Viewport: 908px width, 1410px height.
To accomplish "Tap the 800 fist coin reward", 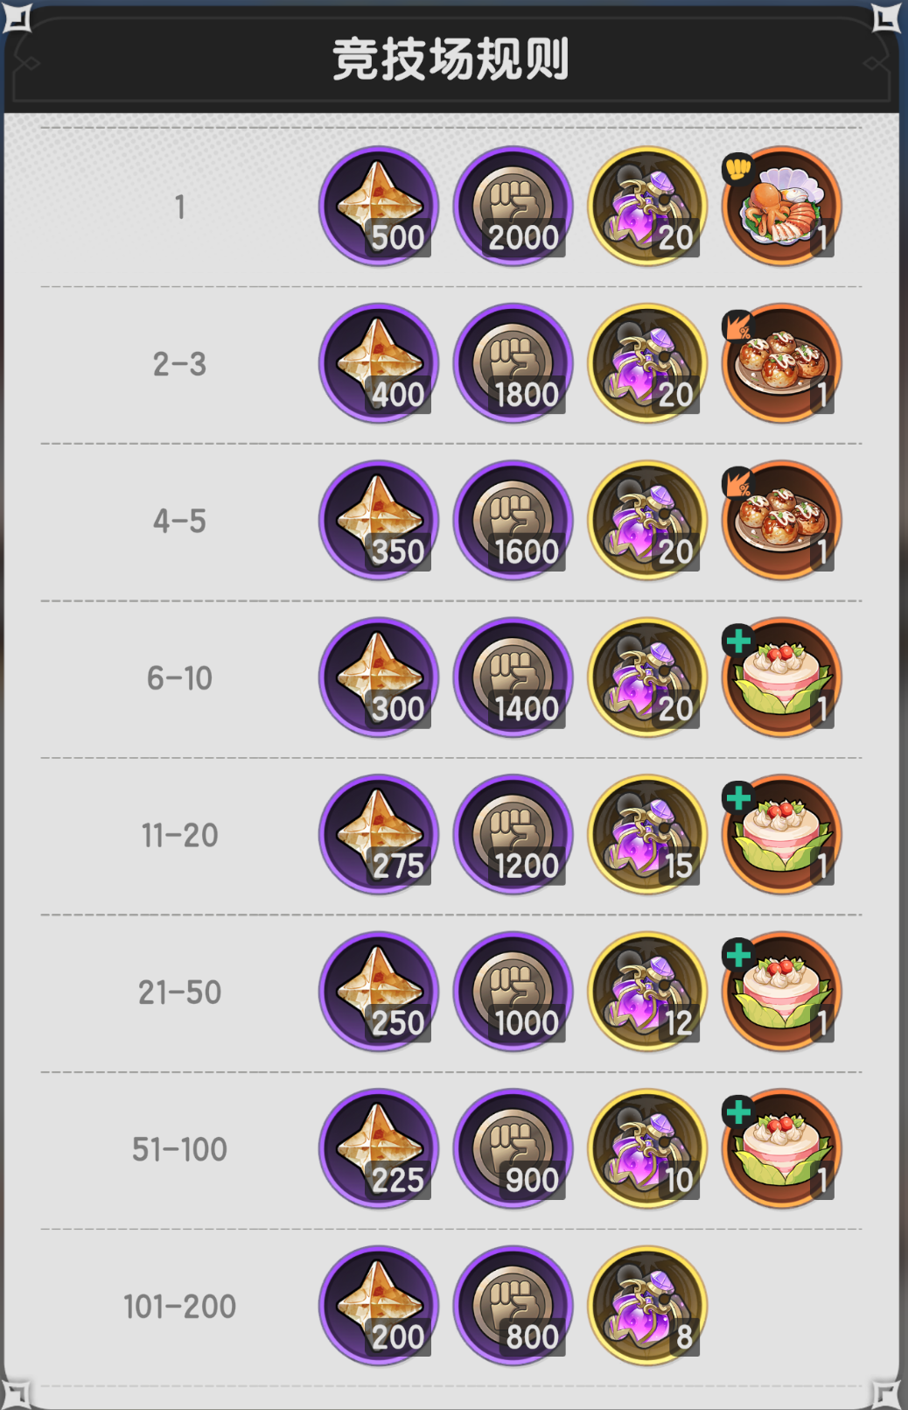I will tap(513, 1306).
